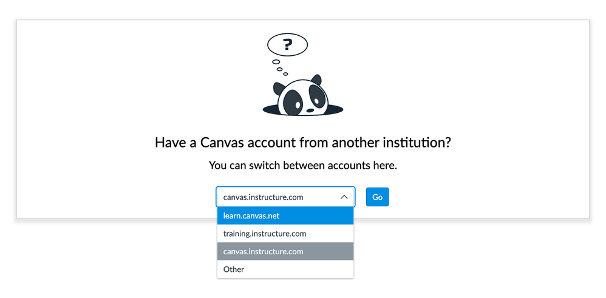Select learn.canvas.net from the list
Screen dimensions: 606x298
coord(285,215)
